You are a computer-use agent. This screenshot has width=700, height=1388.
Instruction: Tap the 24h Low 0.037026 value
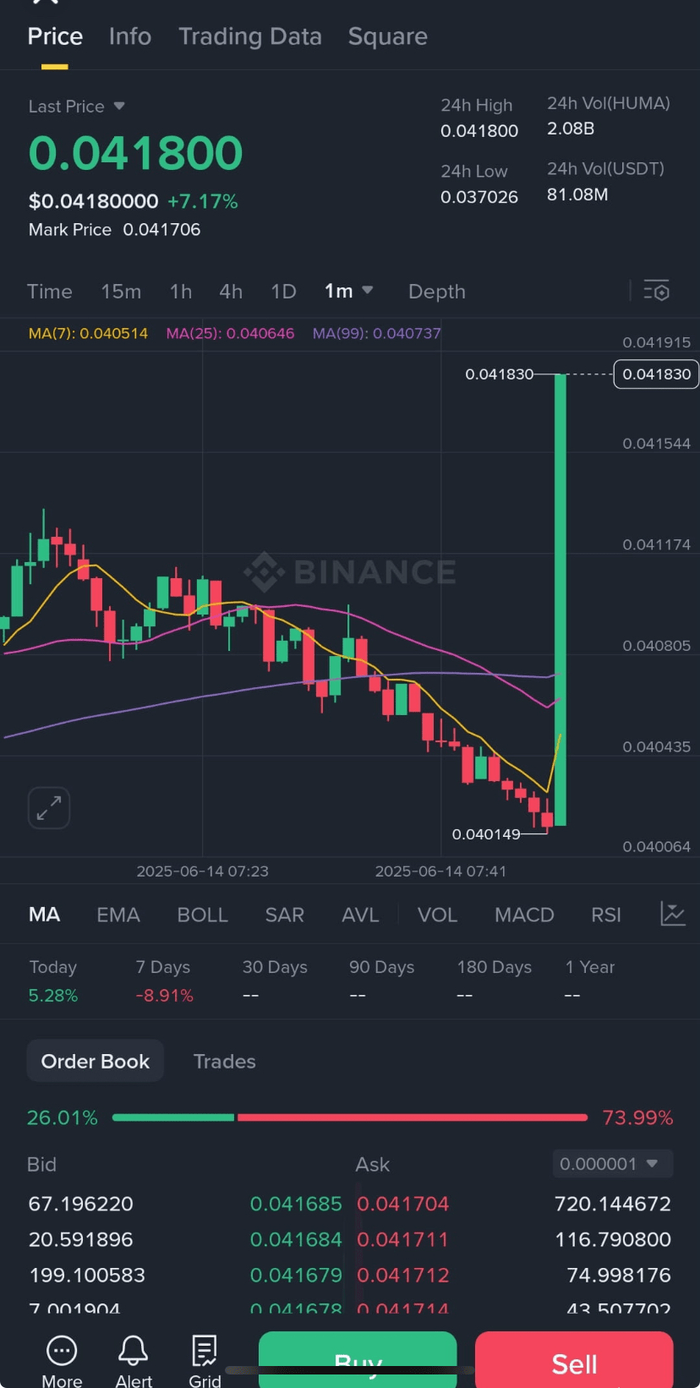tap(479, 197)
